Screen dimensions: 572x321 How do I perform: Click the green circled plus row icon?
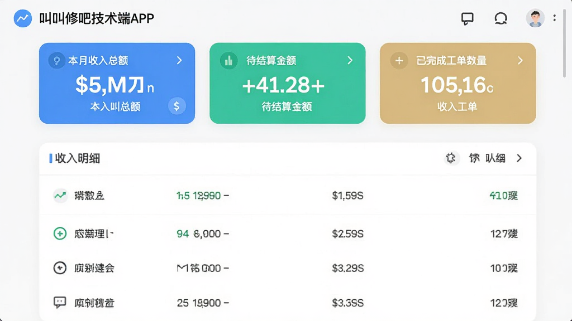(x=60, y=234)
